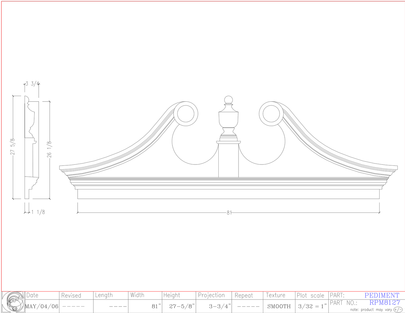Click the 3 3/4 projection dimension label
The image size is (405, 313).
click(x=32, y=83)
